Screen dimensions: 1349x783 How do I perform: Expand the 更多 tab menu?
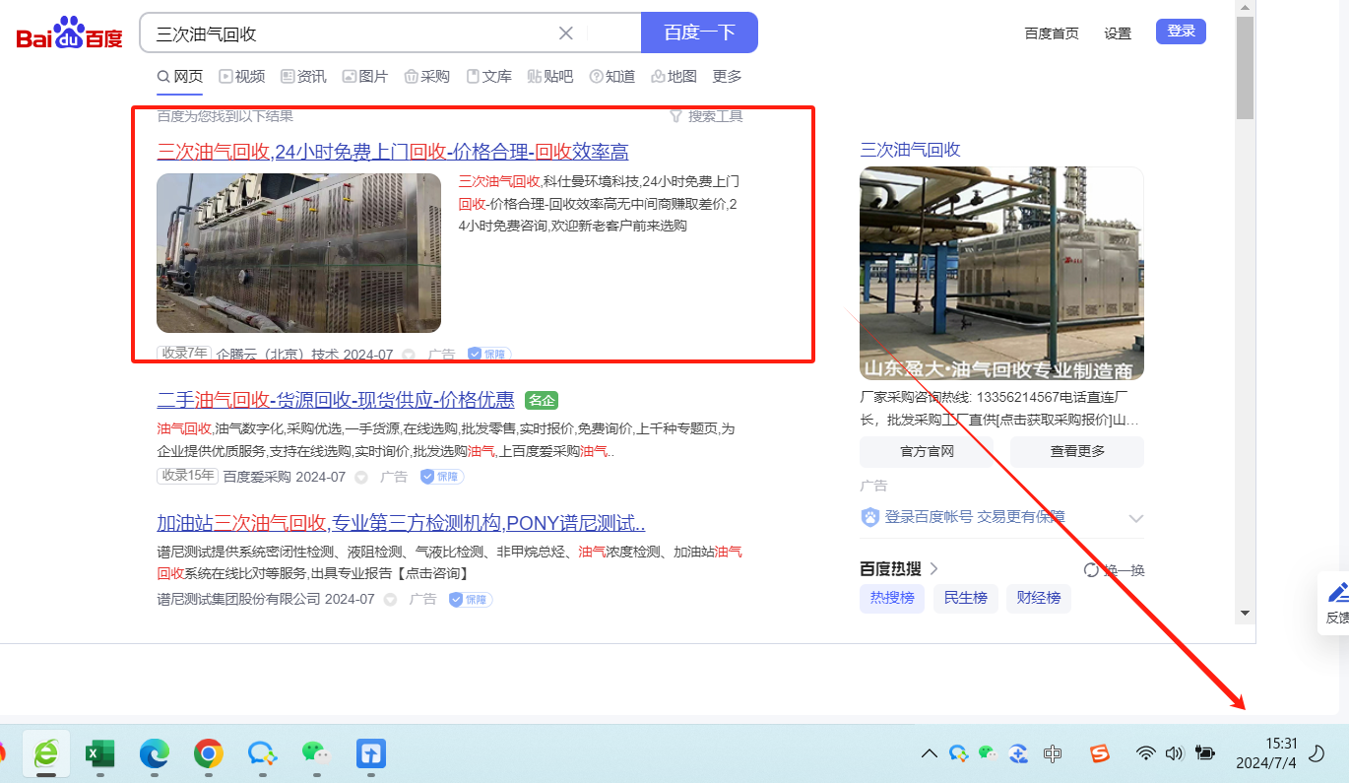click(x=727, y=77)
